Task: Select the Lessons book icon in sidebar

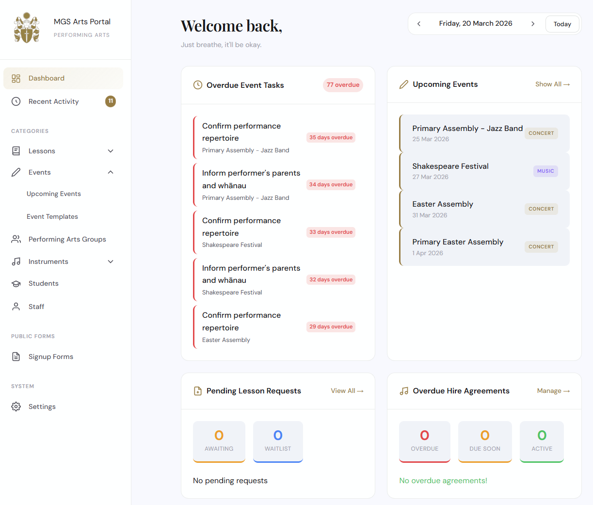Action: pyautogui.click(x=17, y=151)
